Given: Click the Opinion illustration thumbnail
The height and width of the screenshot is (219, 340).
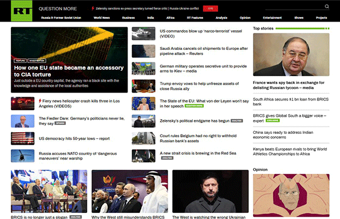Looking at the screenshot, I should [x=291, y=195].
